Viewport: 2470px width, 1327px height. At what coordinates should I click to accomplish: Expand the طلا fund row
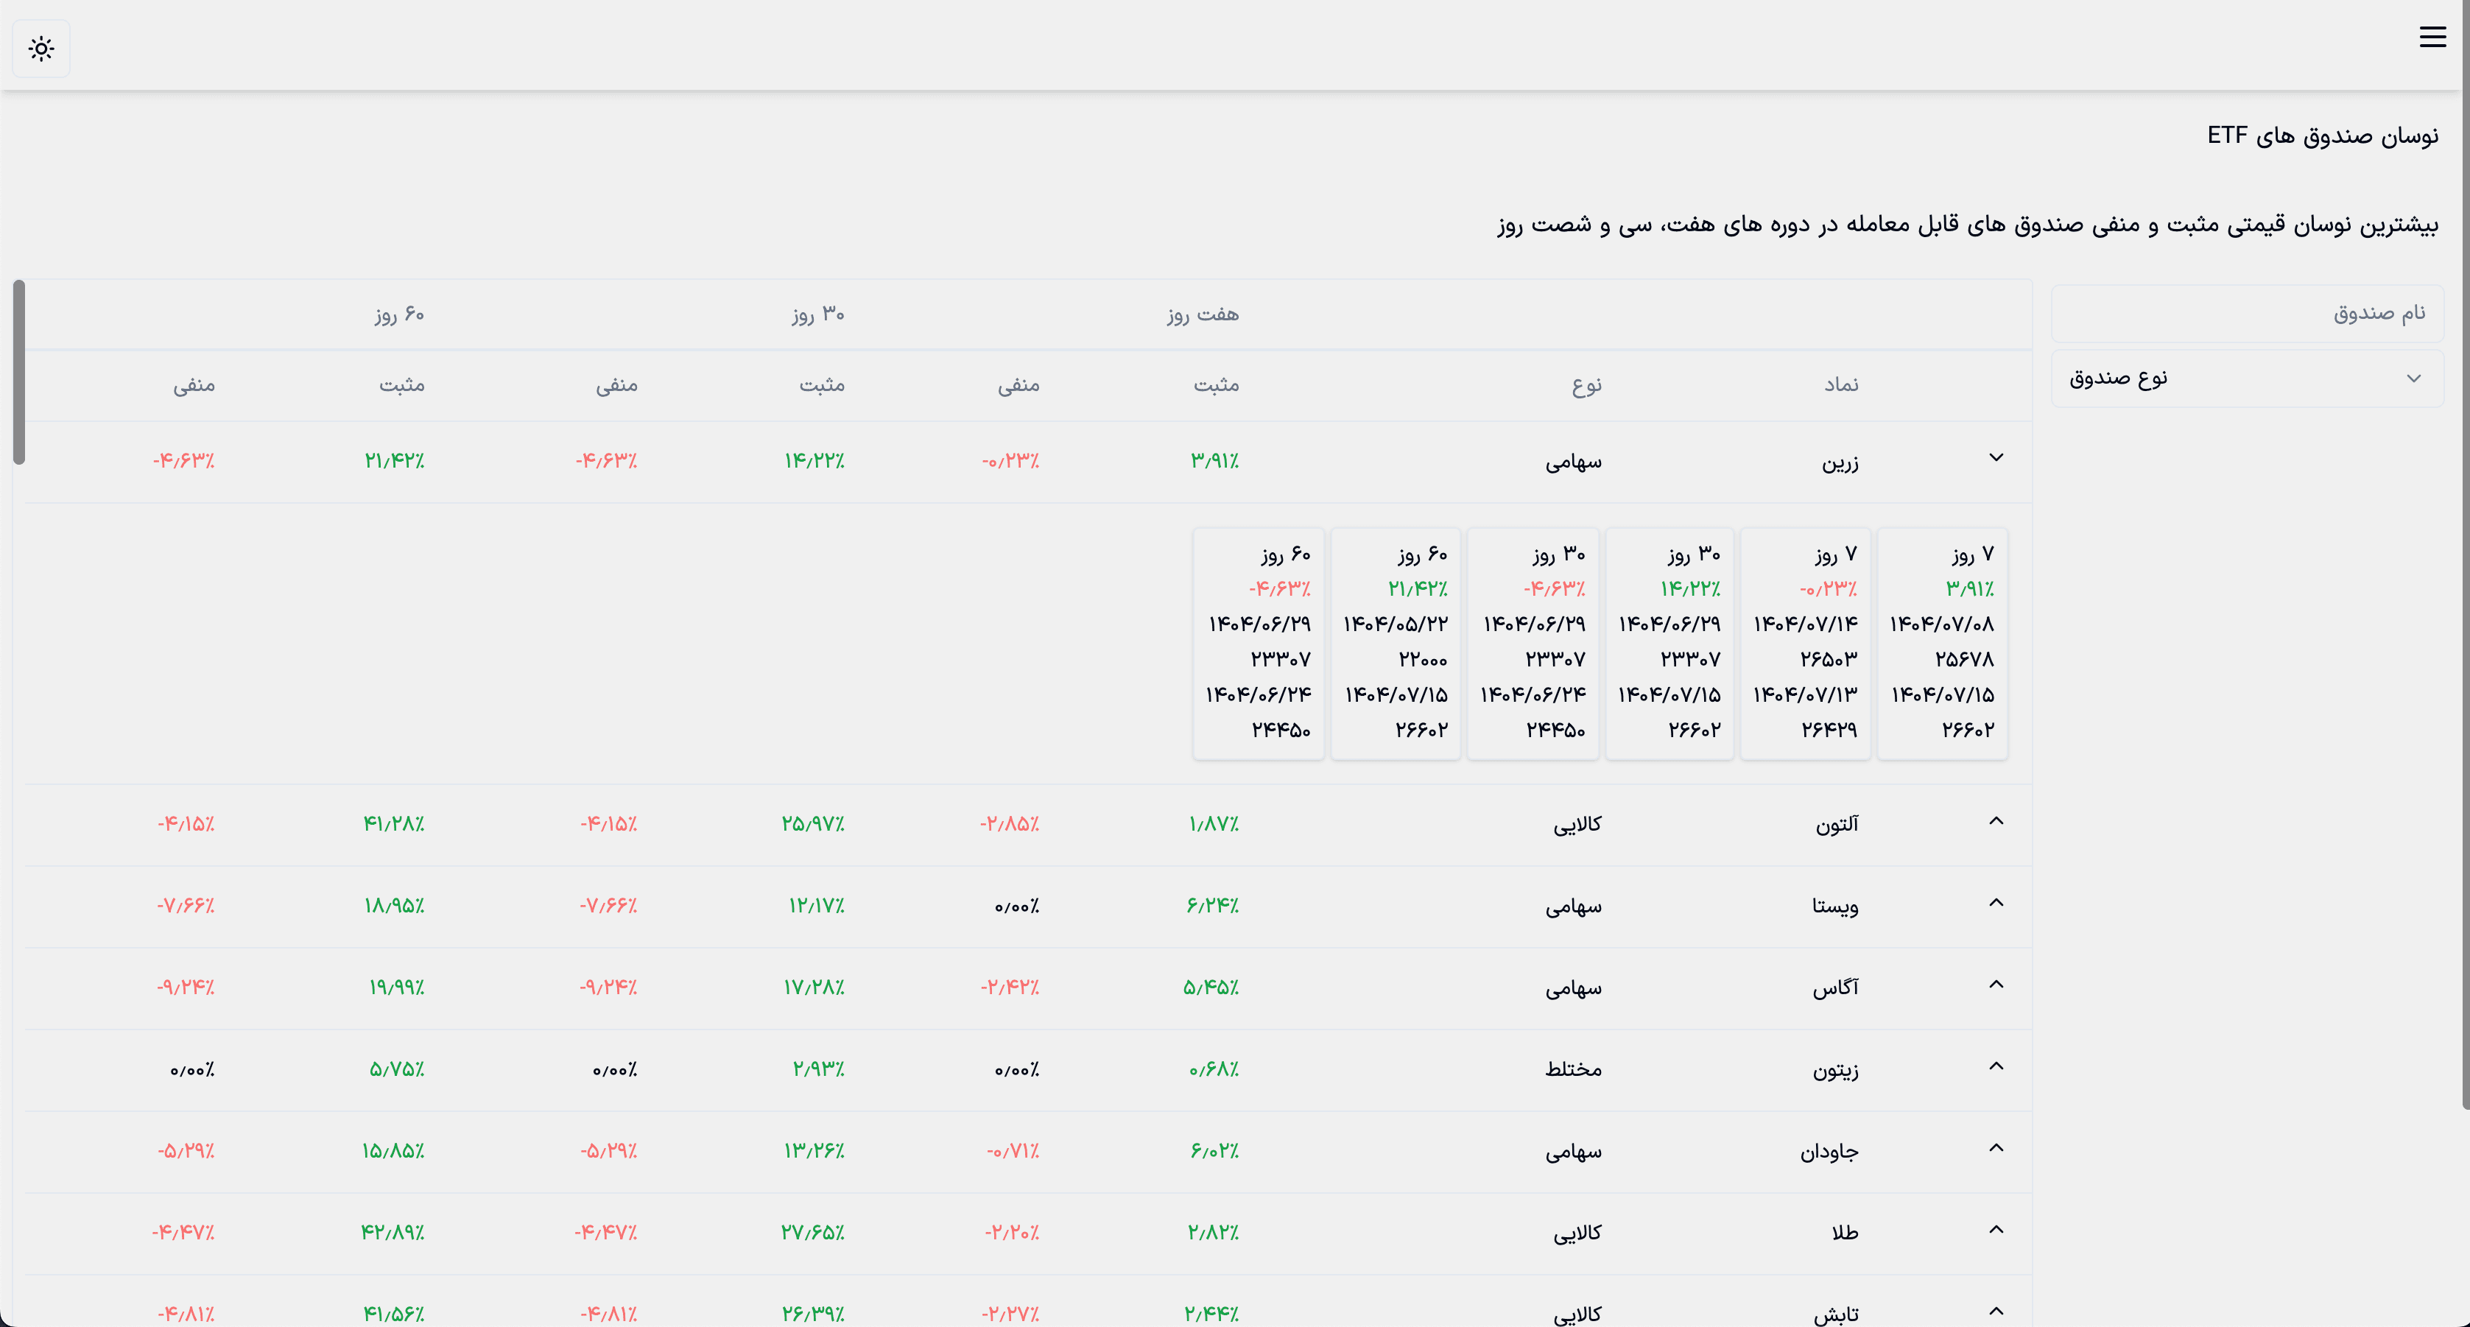click(x=1996, y=1228)
